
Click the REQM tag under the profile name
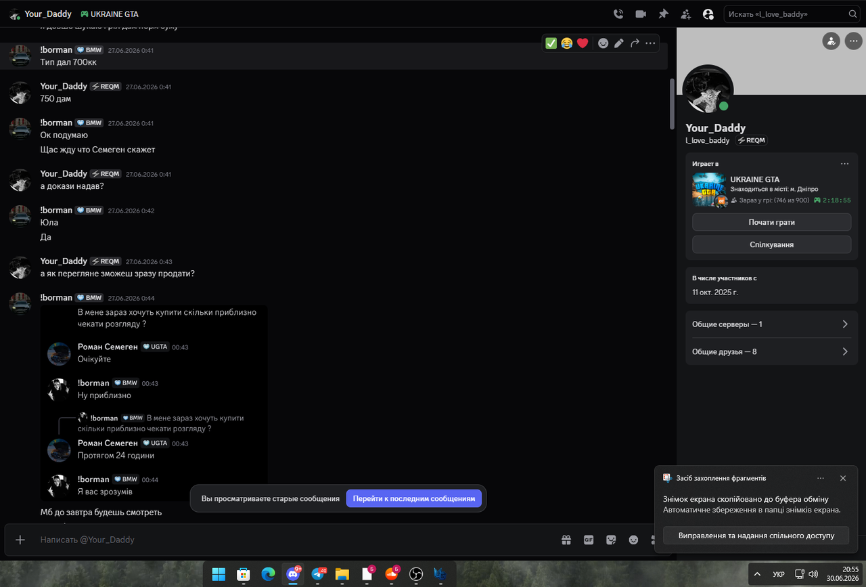click(752, 140)
